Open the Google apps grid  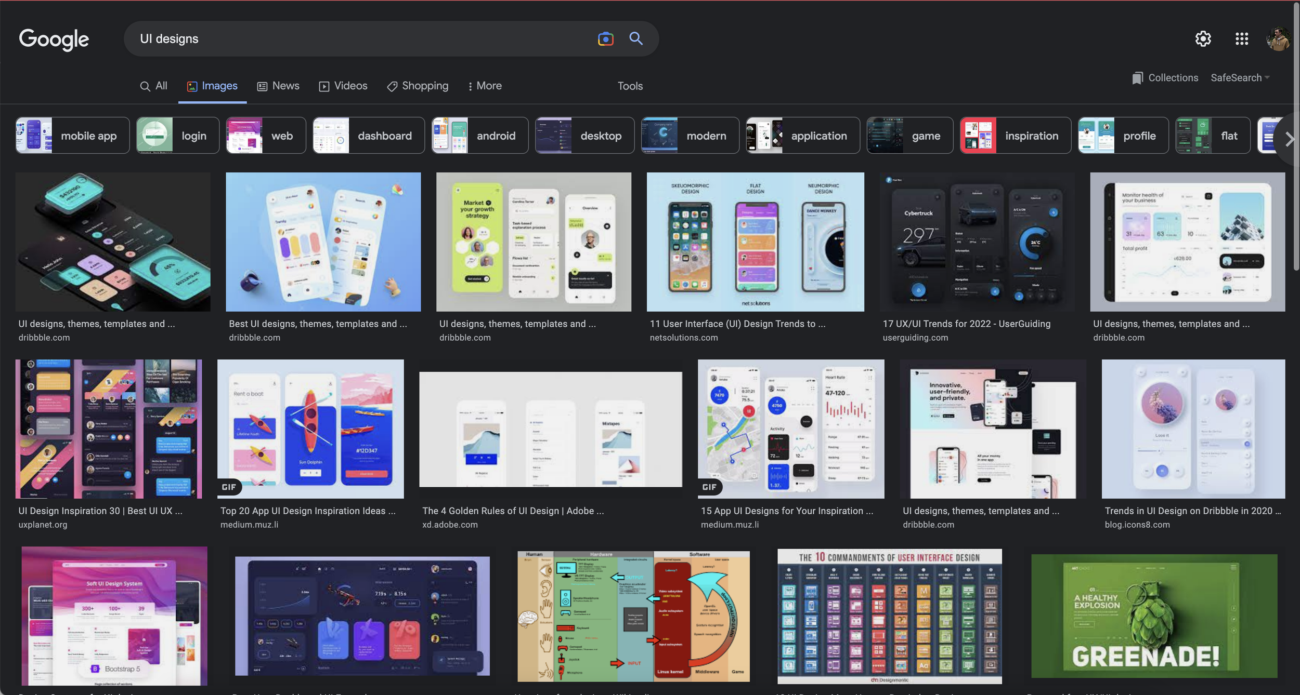click(1242, 38)
